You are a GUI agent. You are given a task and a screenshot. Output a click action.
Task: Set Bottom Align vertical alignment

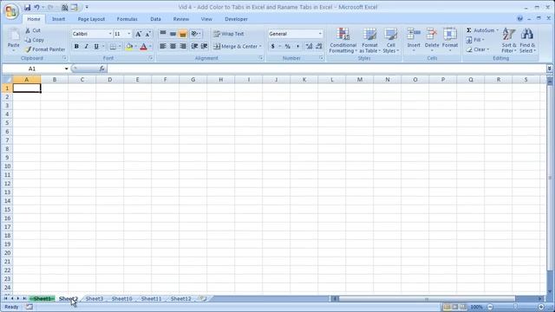tap(183, 34)
